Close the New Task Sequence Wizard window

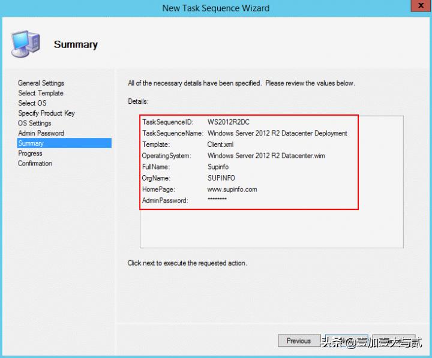(421, 5)
